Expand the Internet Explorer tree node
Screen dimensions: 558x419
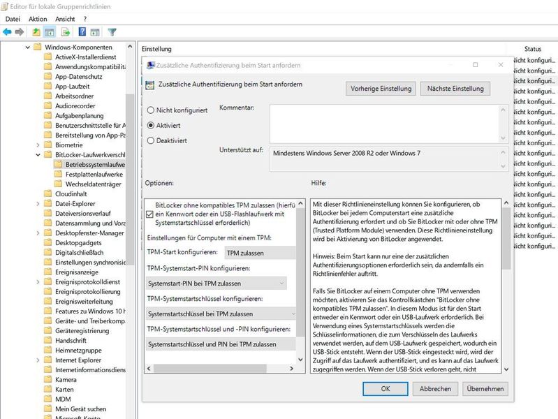pyautogui.click(x=38, y=360)
